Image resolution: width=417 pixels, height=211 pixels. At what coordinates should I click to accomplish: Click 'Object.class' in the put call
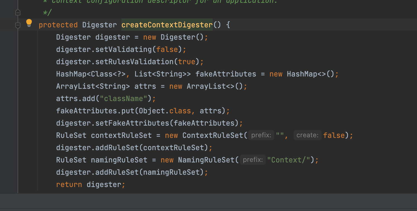point(165,111)
